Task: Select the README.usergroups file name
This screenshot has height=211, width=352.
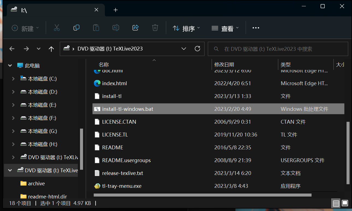Action: (x=126, y=160)
